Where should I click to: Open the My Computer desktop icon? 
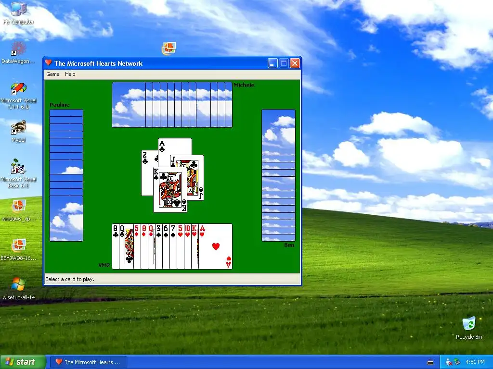(19, 12)
